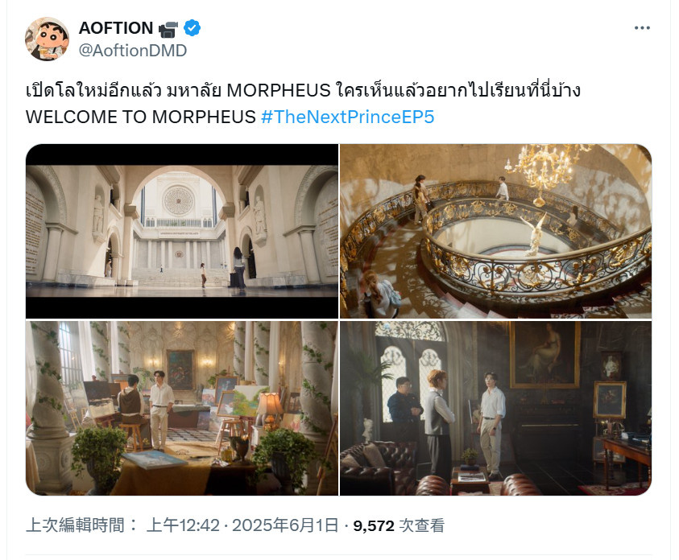The width and height of the screenshot is (679, 560).
Task: Click the rose window in hall photo
Action: click(178, 200)
